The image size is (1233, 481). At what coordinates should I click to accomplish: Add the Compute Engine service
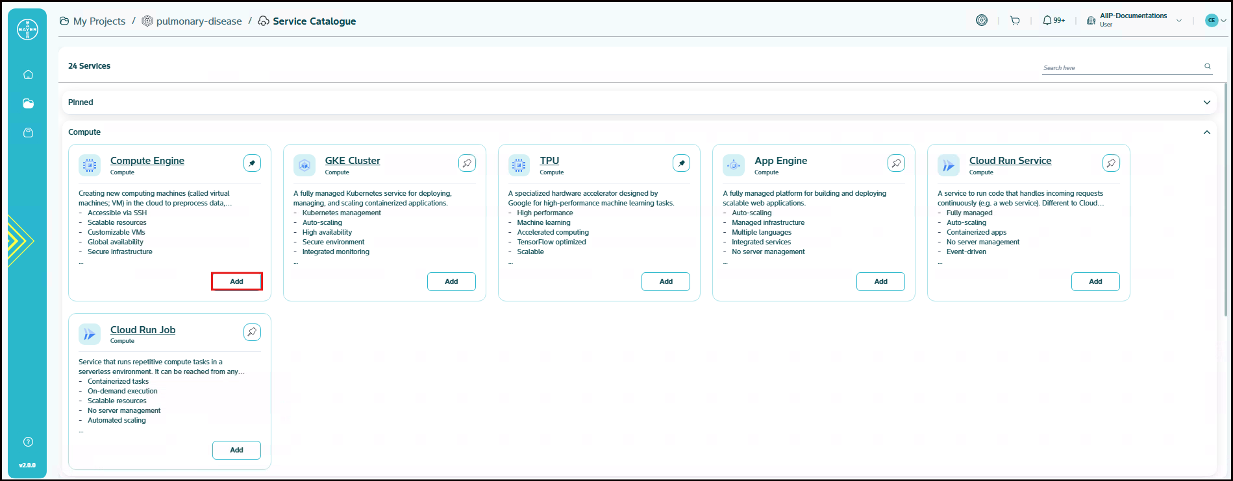pos(237,281)
